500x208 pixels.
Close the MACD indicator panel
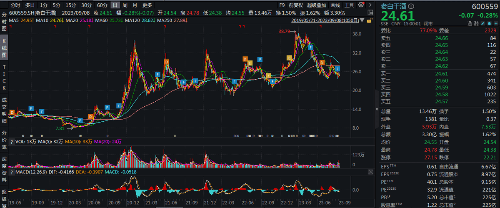pyautogui.click(x=371, y=172)
